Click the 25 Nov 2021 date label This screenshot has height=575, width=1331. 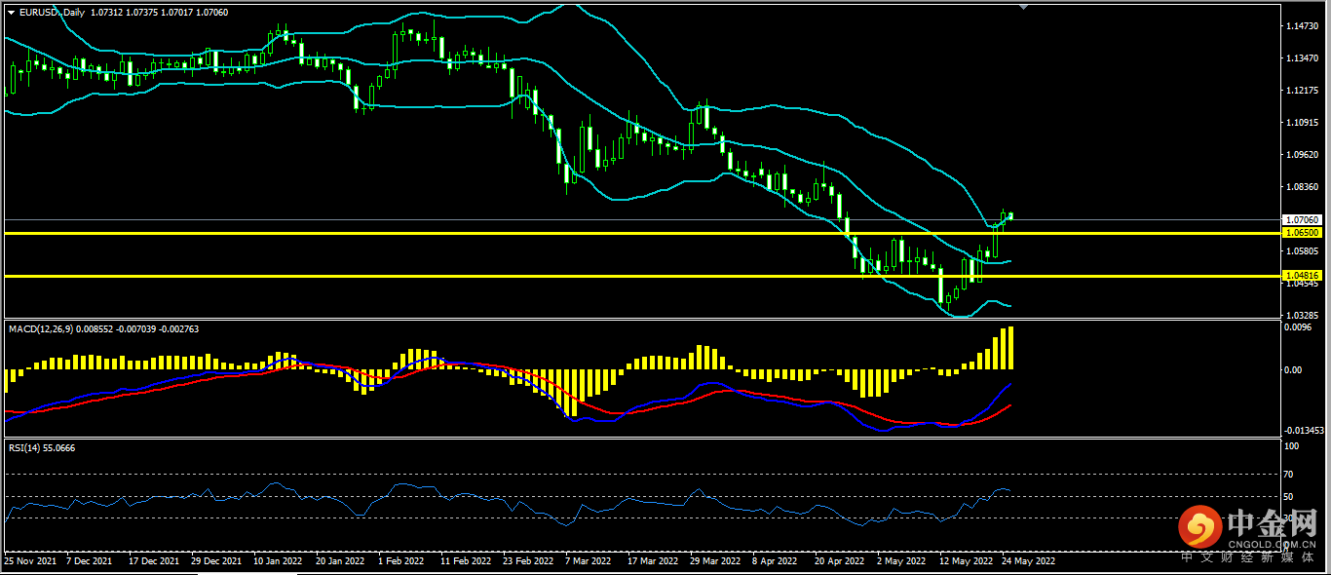[x=29, y=561]
